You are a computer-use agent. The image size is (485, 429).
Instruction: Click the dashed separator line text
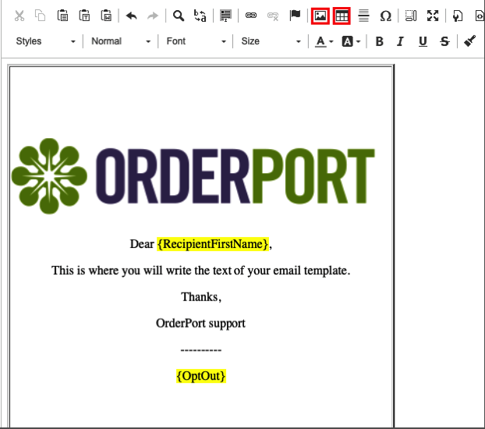[x=201, y=350]
